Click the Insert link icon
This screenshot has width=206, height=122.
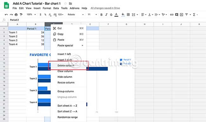point(171,15)
